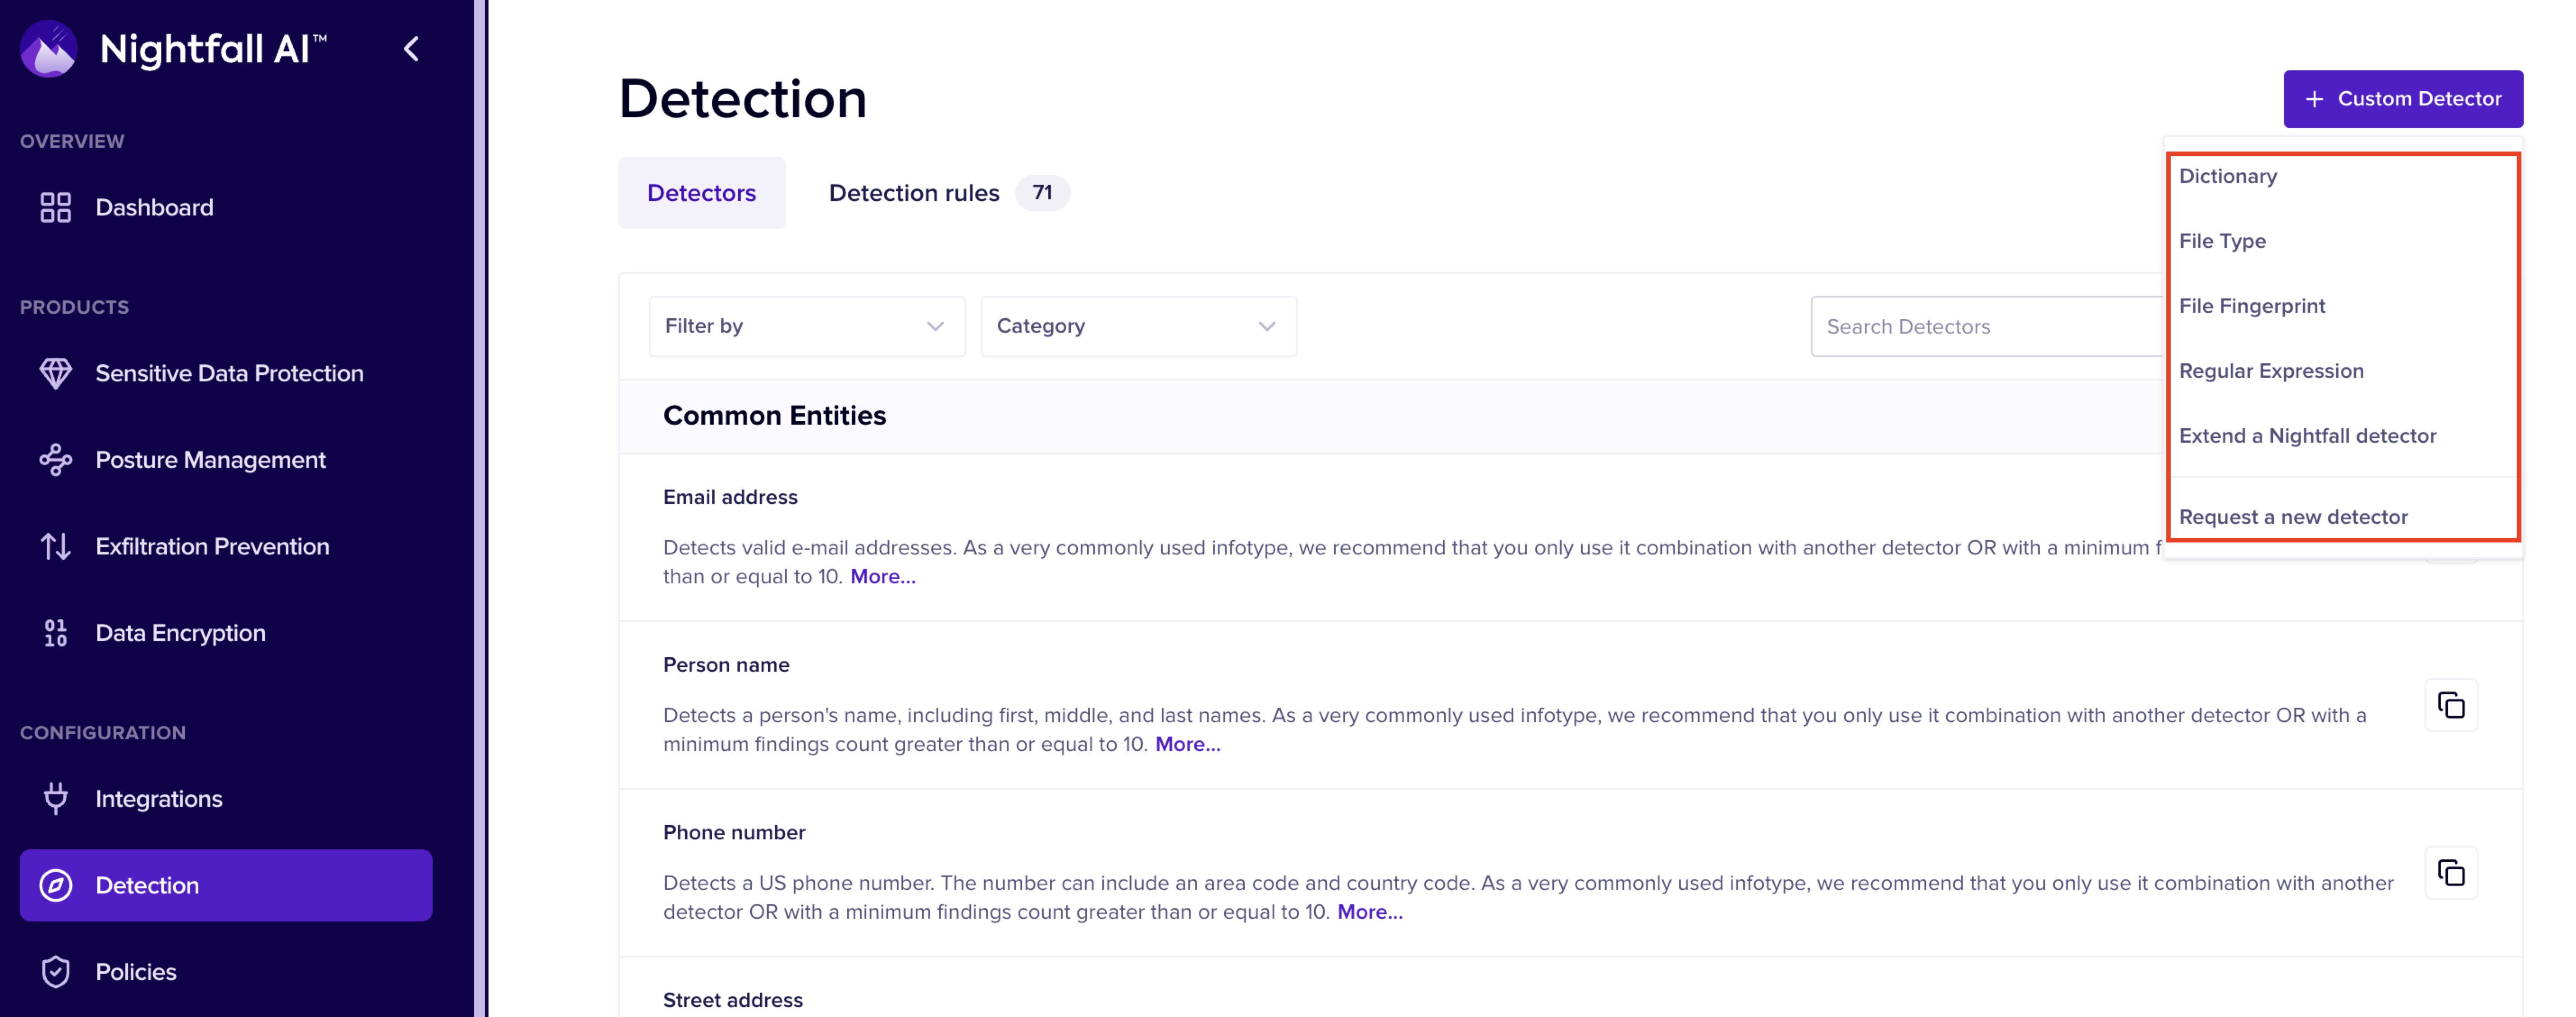This screenshot has width=2576, height=1017.
Task: Click the Integrations plug icon
Action: (x=56, y=799)
